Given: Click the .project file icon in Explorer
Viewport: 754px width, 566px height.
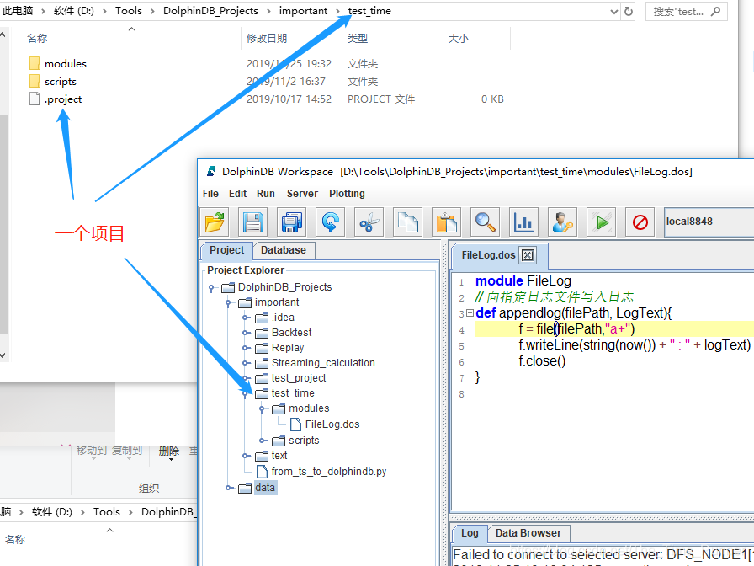Looking at the screenshot, I should [x=35, y=99].
